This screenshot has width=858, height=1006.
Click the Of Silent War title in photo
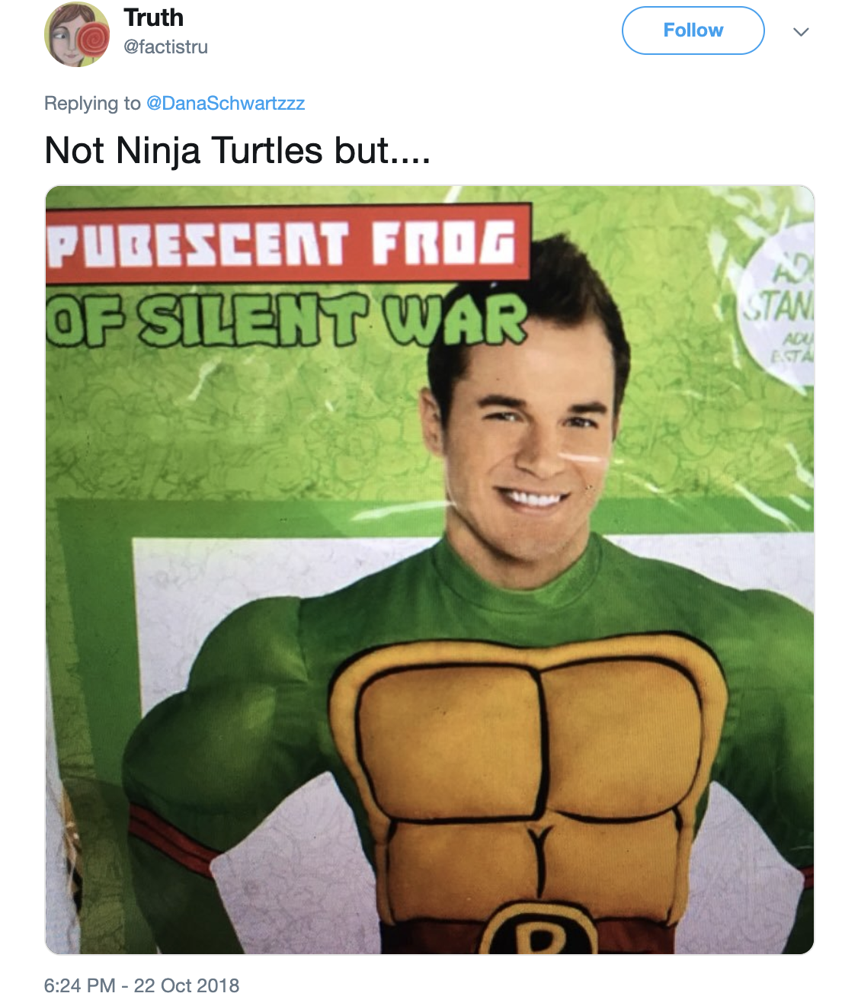click(x=287, y=319)
